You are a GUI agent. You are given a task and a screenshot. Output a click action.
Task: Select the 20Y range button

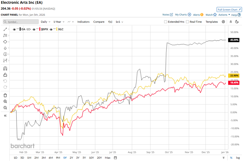(x=99, y=158)
